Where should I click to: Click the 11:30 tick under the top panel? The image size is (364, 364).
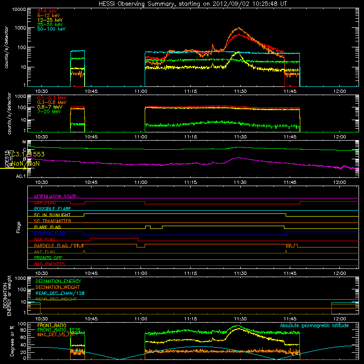pyautogui.click(x=240, y=91)
